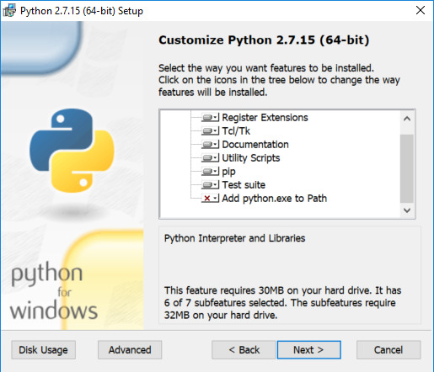Screen dimensions: 434x372
Task: Open install-option dropdown for pip
Action: click(210, 171)
